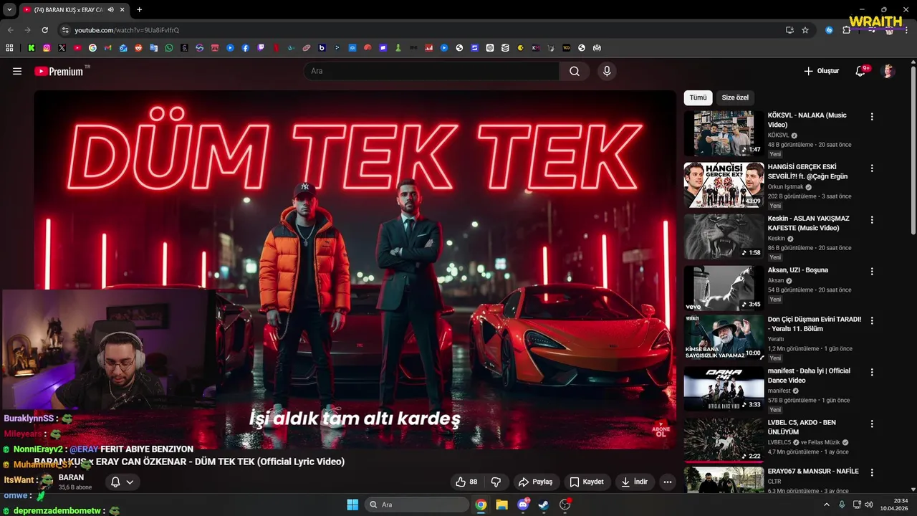The width and height of the screenshot is (917, 516).
Task: Open Instagram bookmark in bookmarks bar
Action: click(x=47, y=48)
